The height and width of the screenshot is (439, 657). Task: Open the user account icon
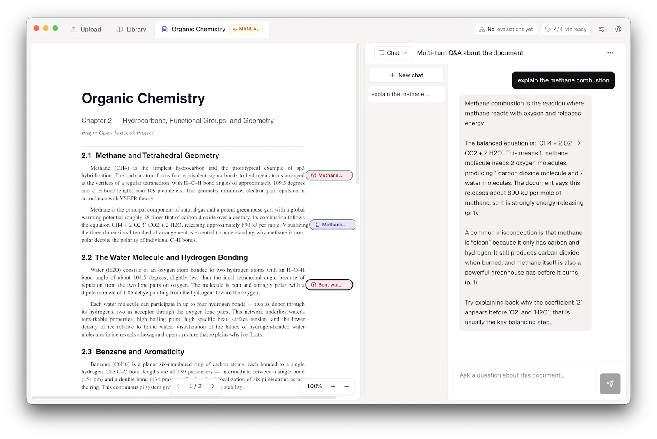tap(618, 30)
